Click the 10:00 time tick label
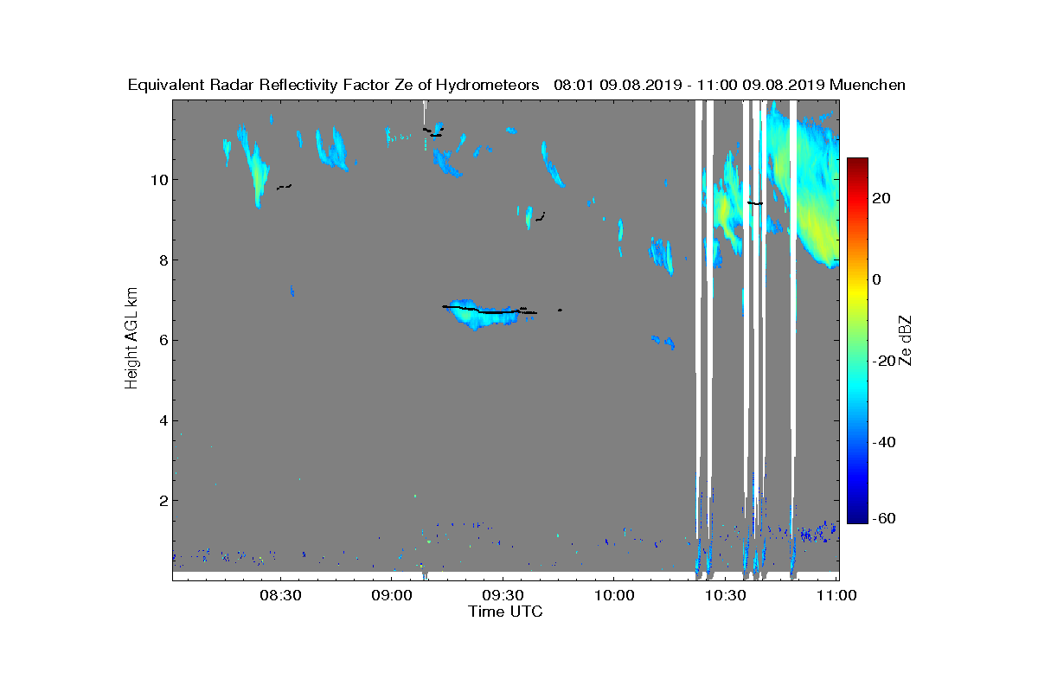The width and height of the screenshot is (1038, 692). pos(613,595)
